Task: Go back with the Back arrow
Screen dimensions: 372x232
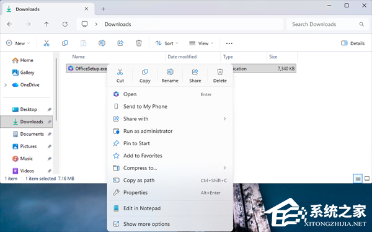Action: pyautogui.click(x=10, y=24)
